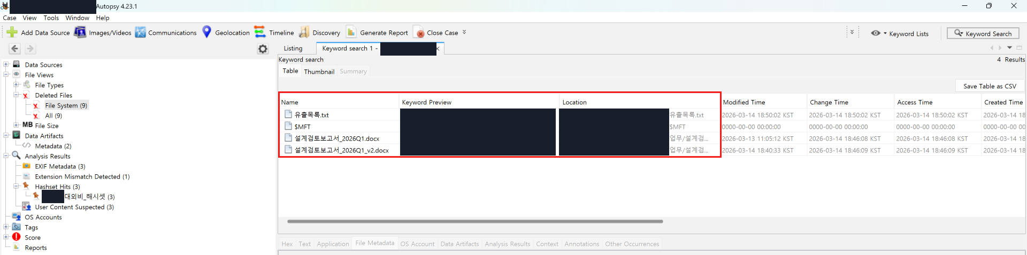Viewport: 1027px width, 255px height.
Task: Expand the Score tree node
Action: [6, 237]
